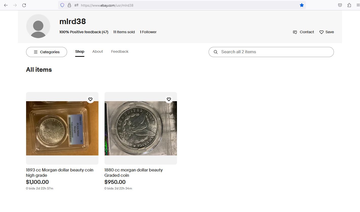Save this seller with the heart Save button
The width and height of the screenshot is (360, 212).
tap(327, 32)
